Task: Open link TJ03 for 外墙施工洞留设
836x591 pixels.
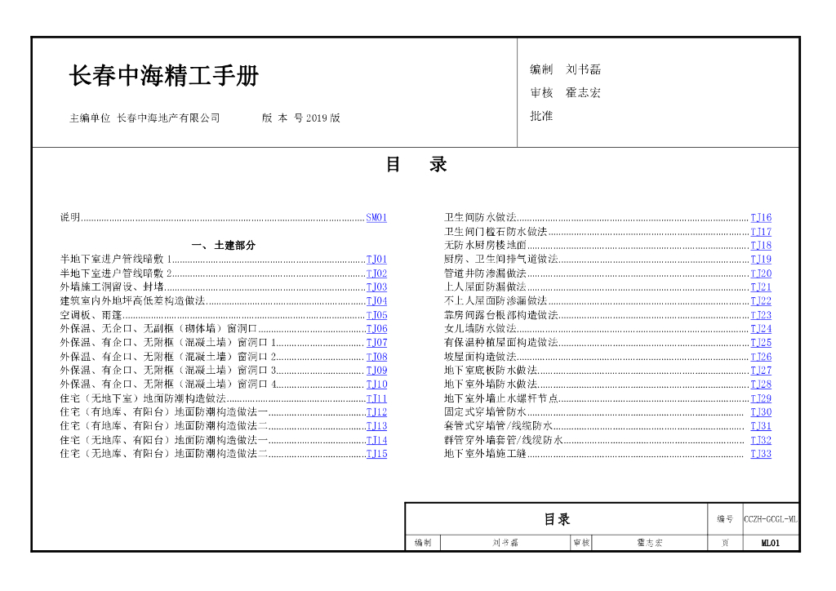Action: (376, 287)
